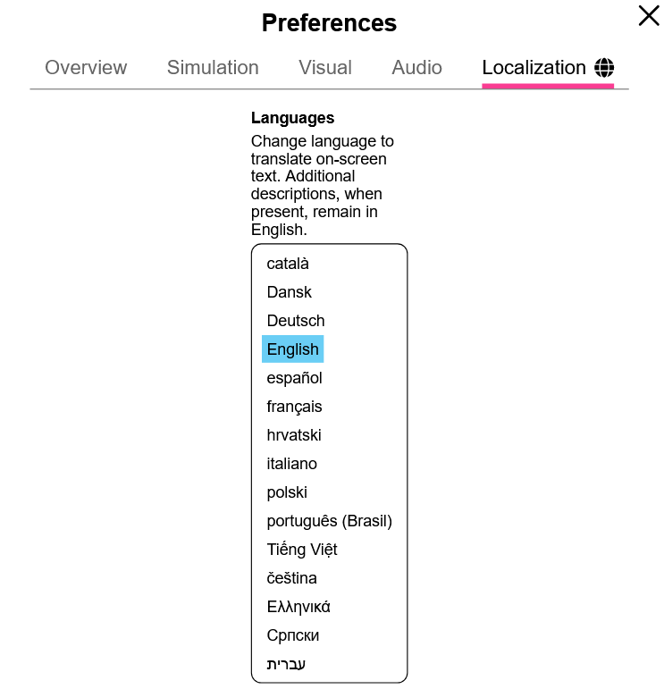The width and height of the screenshot is (664, 689).
Task: Select hrvatski language
Action: pyautogui.click(x=294, y=435)
